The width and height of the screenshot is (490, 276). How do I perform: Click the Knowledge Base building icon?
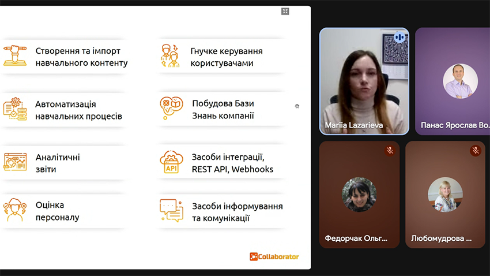171,108
